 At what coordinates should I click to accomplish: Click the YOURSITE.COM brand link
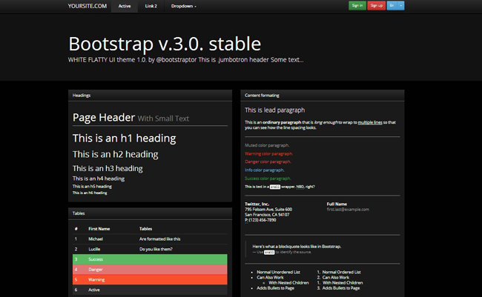(85, 5)
